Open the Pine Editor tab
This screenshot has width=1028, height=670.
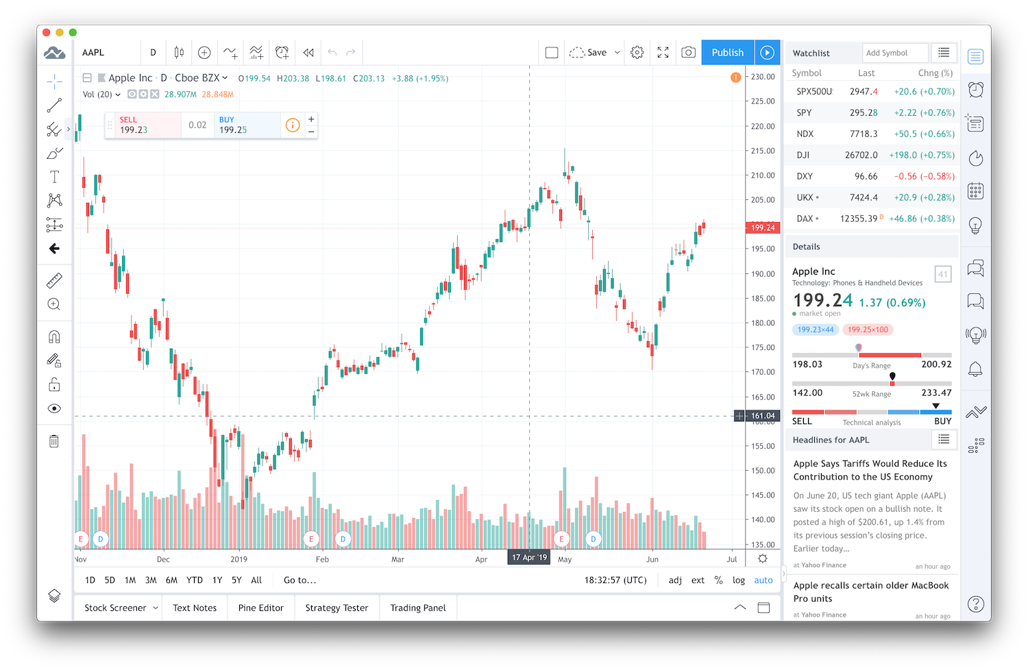coord(260,608)
